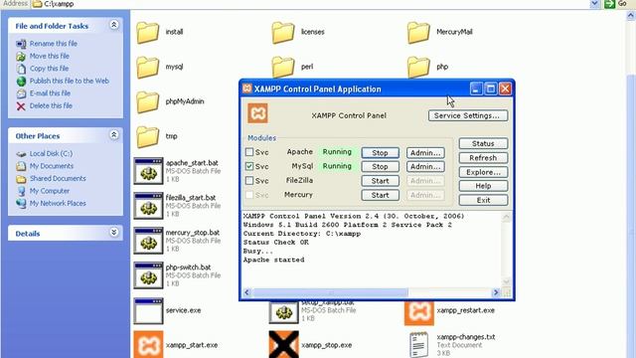636x358 pixels.
Task: Click the Explore... button
Action: coord(483,172)
